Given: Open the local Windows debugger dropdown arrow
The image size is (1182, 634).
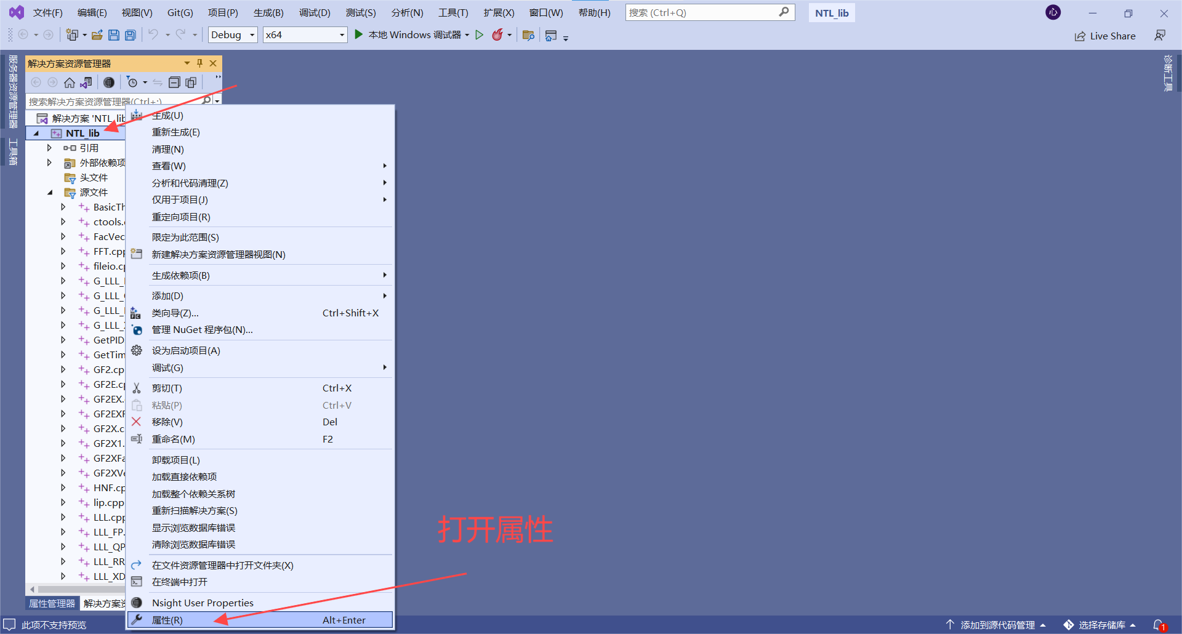Looking at the screenshot, I should [x=467, y=35].
